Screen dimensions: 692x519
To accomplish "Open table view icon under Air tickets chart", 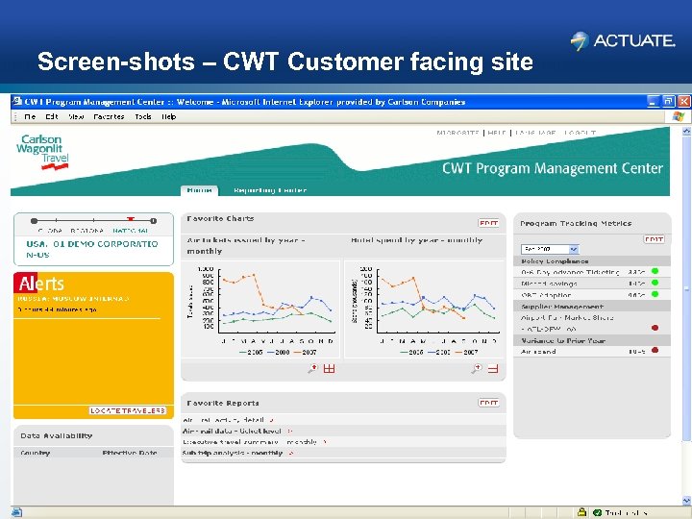I will pos(329,368).
